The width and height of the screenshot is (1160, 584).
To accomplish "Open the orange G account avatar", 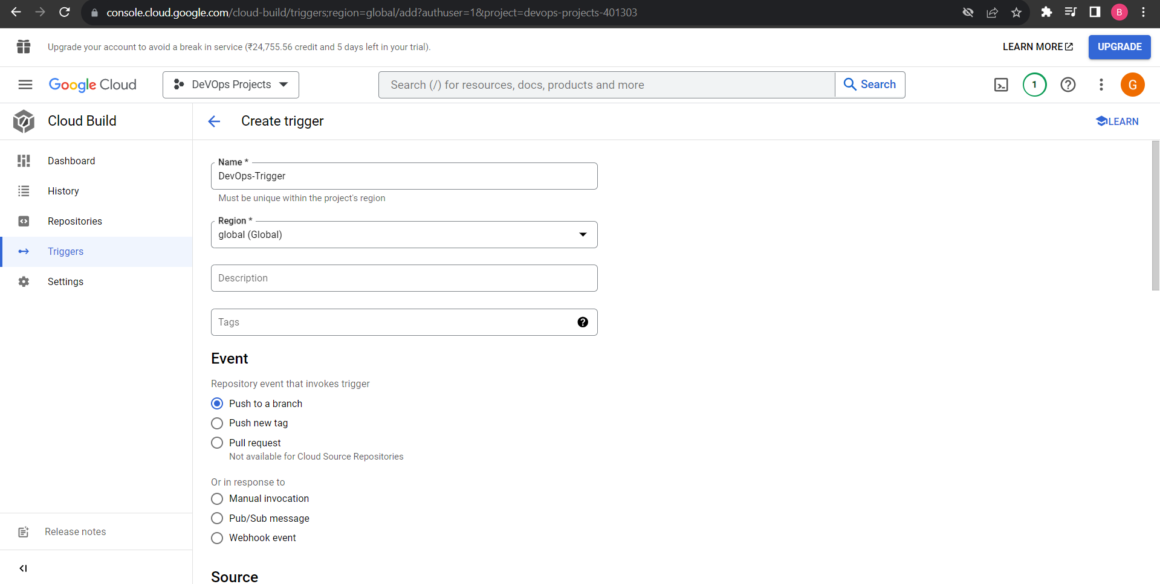I will (1133, 85).
